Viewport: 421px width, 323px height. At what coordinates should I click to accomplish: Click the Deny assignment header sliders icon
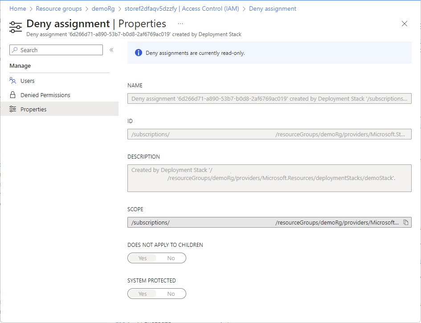(16, 27)
